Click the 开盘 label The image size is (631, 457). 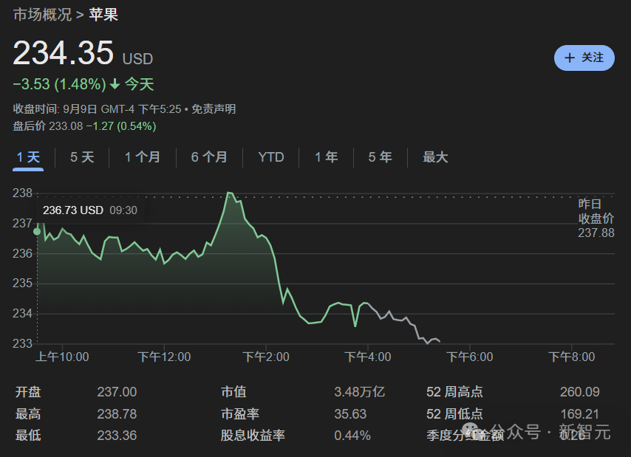[x=28, y=392]
